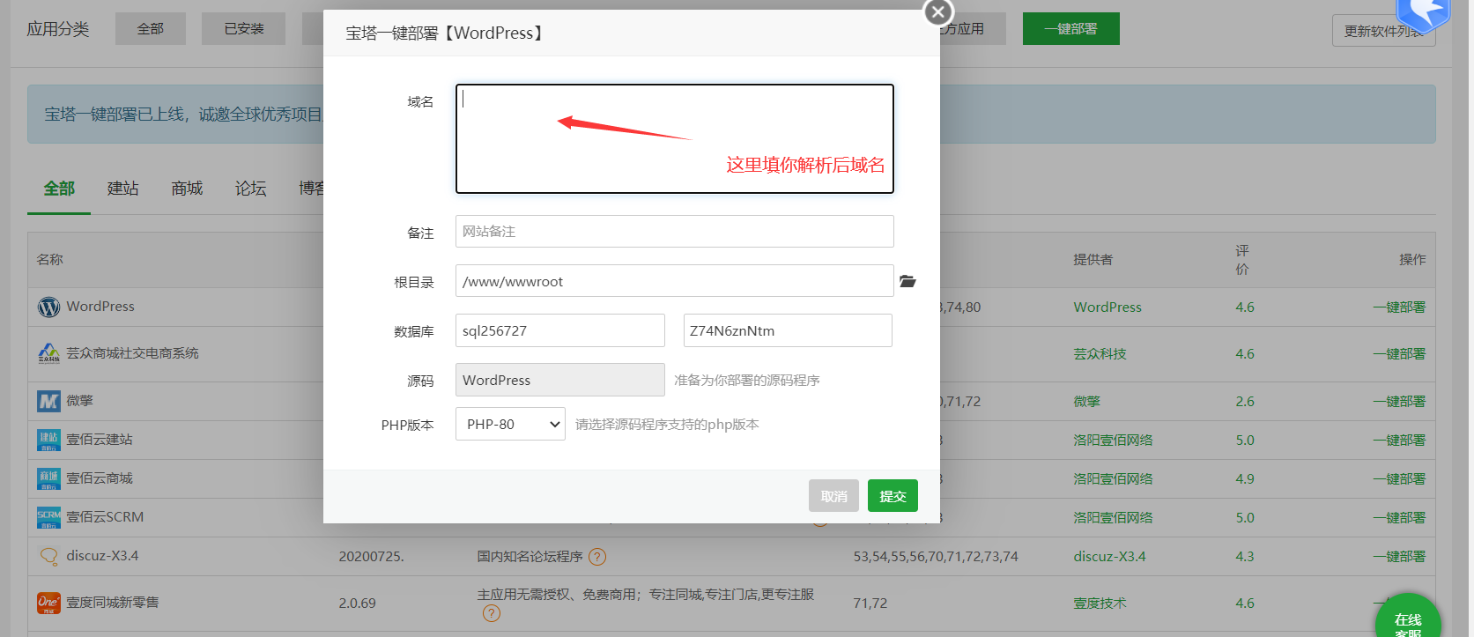Edit the /www/wwwroot root directory field
Screen dimensions: 1474x637
coord(675,281)
